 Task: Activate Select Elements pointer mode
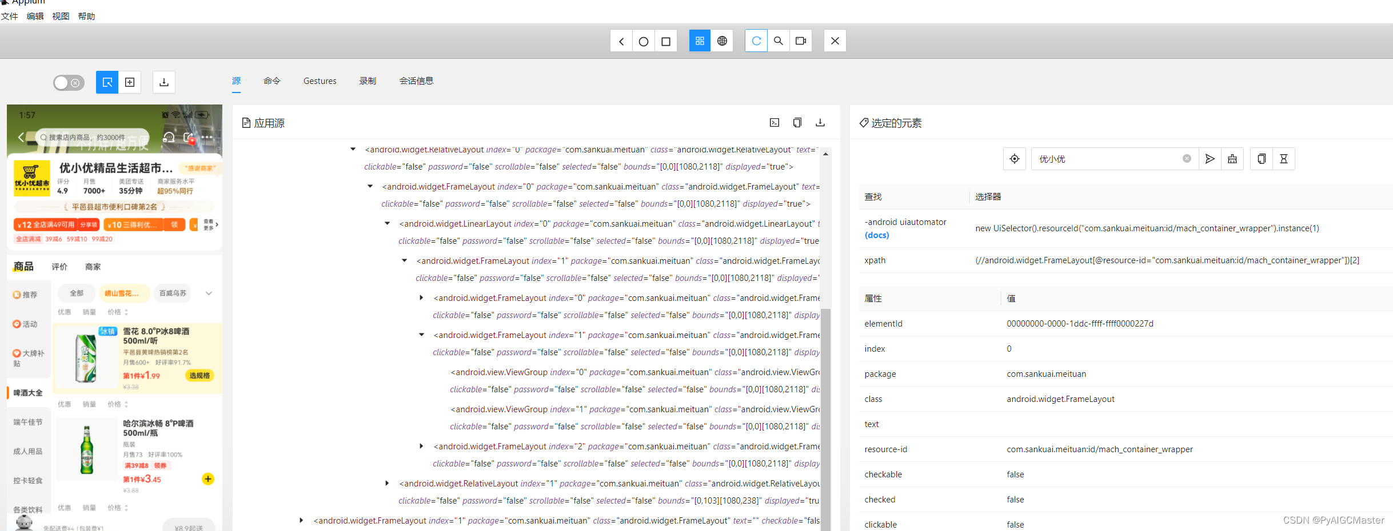pos(107,82)
